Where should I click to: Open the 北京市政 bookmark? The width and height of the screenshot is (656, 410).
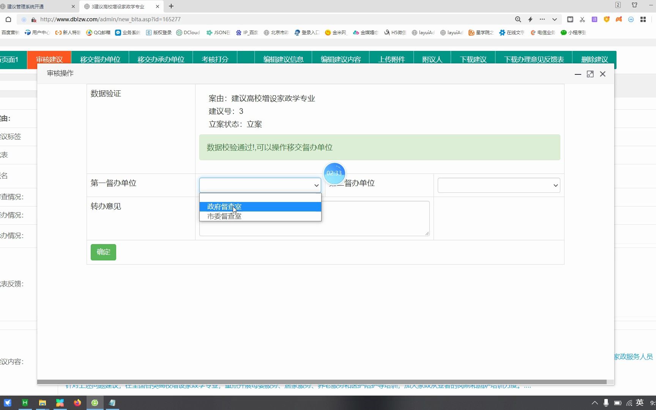point(276,33)
